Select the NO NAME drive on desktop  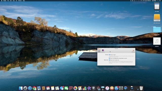[x=157, y=6]
